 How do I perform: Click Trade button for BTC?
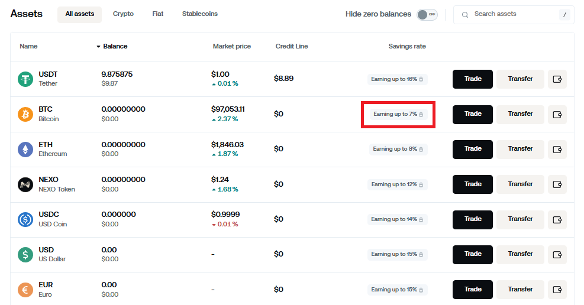473,114
